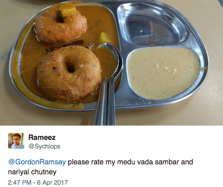Open the attached food photo

pyautogui.click(x=111, y=62)
